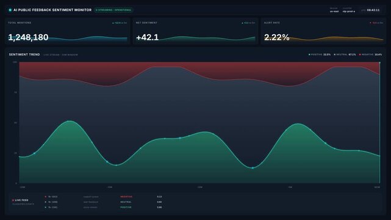Click the 'Live Feed' panel heading
This screenshot has height=220, width=391.
tap(21, 200)
